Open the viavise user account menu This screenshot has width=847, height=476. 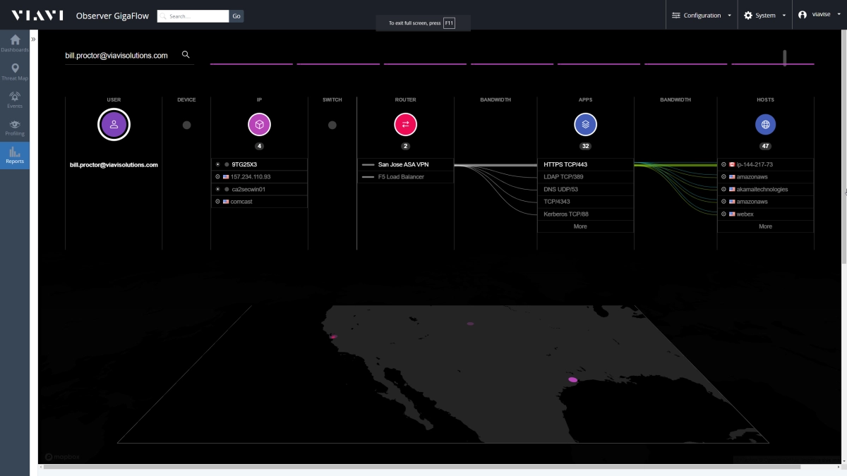819,15
